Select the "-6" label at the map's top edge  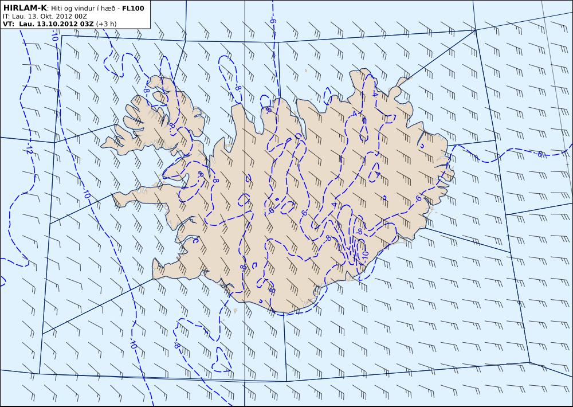tap(273, 20)
